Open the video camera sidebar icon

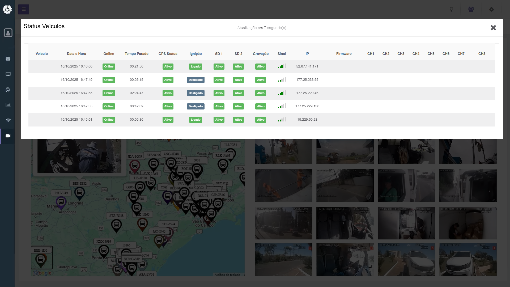coord(8,136)
